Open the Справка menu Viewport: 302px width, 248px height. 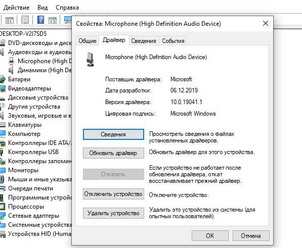(67, 8)
